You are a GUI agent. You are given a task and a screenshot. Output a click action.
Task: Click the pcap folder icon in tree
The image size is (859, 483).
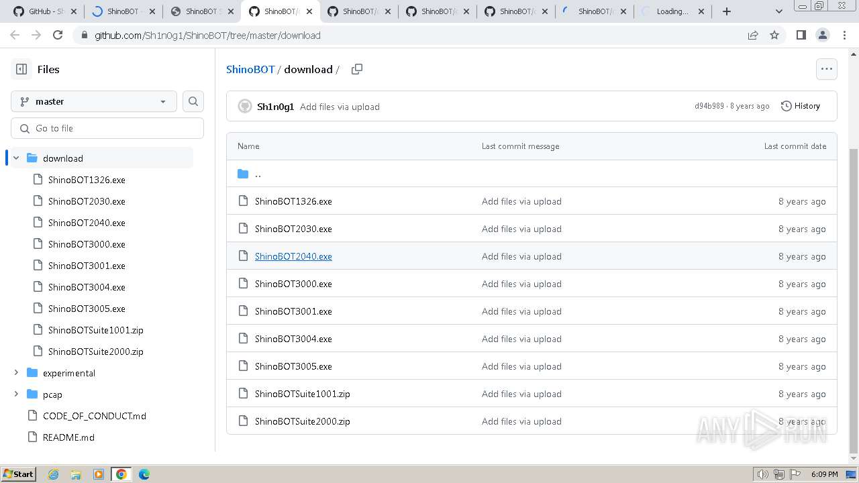32,394
